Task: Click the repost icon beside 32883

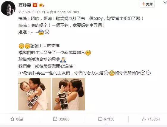Action: point(55,119)
